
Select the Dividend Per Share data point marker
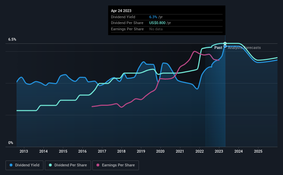225,43
